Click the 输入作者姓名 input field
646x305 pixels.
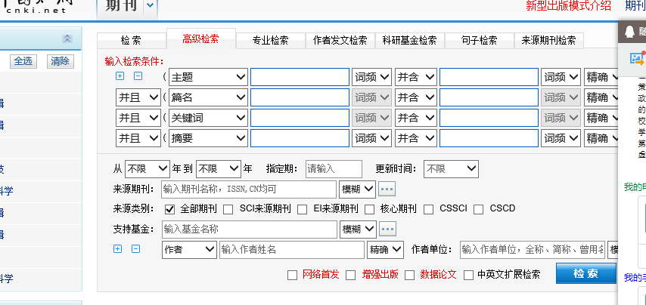point(291,249)
